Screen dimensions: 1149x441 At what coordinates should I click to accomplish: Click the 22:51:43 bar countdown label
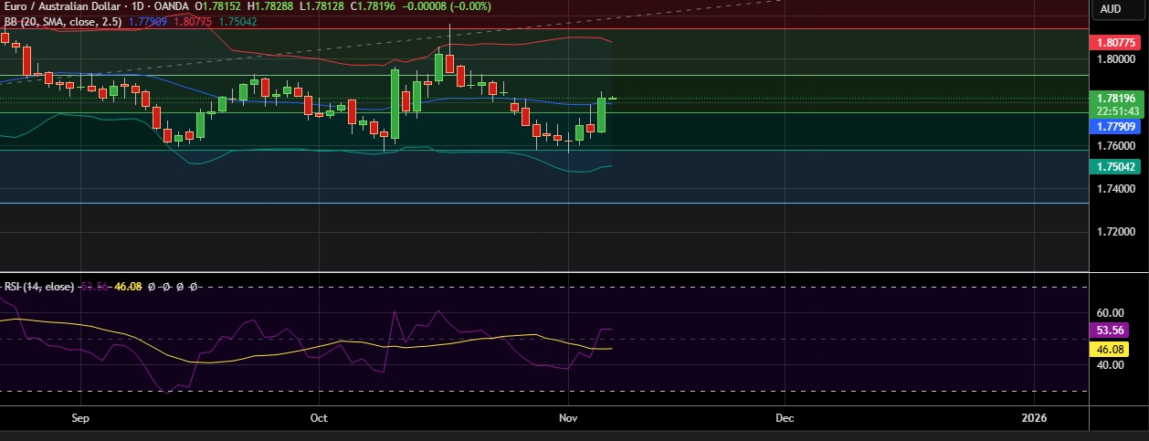pyautogui.click(x=1116, y=111)
